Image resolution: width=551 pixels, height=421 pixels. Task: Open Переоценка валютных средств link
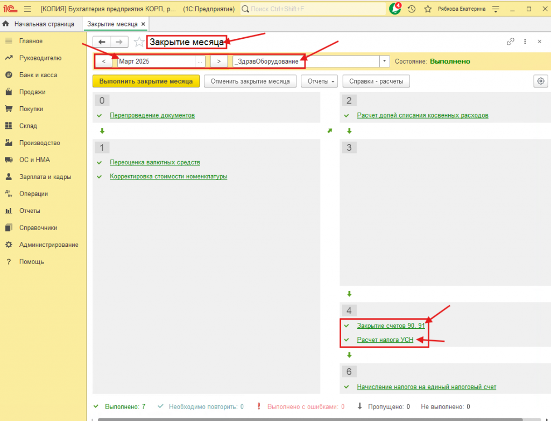click(x=155, y=162)
